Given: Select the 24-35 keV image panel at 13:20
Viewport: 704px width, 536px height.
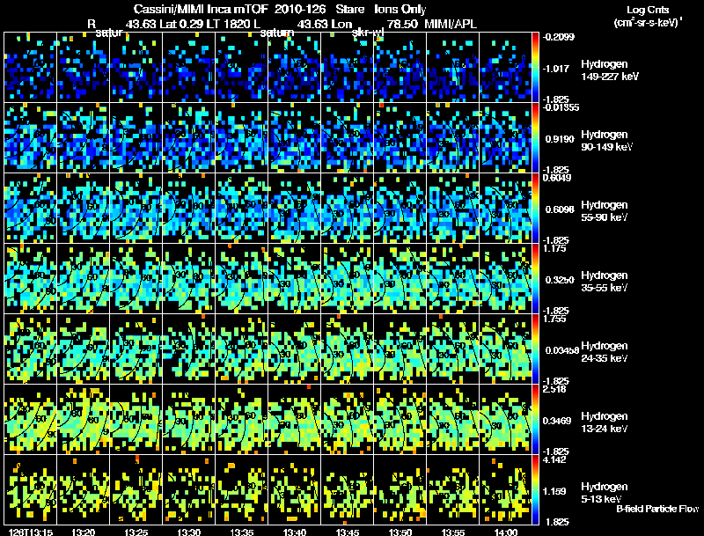Looking at the screenshot, I should pos(84,349).
